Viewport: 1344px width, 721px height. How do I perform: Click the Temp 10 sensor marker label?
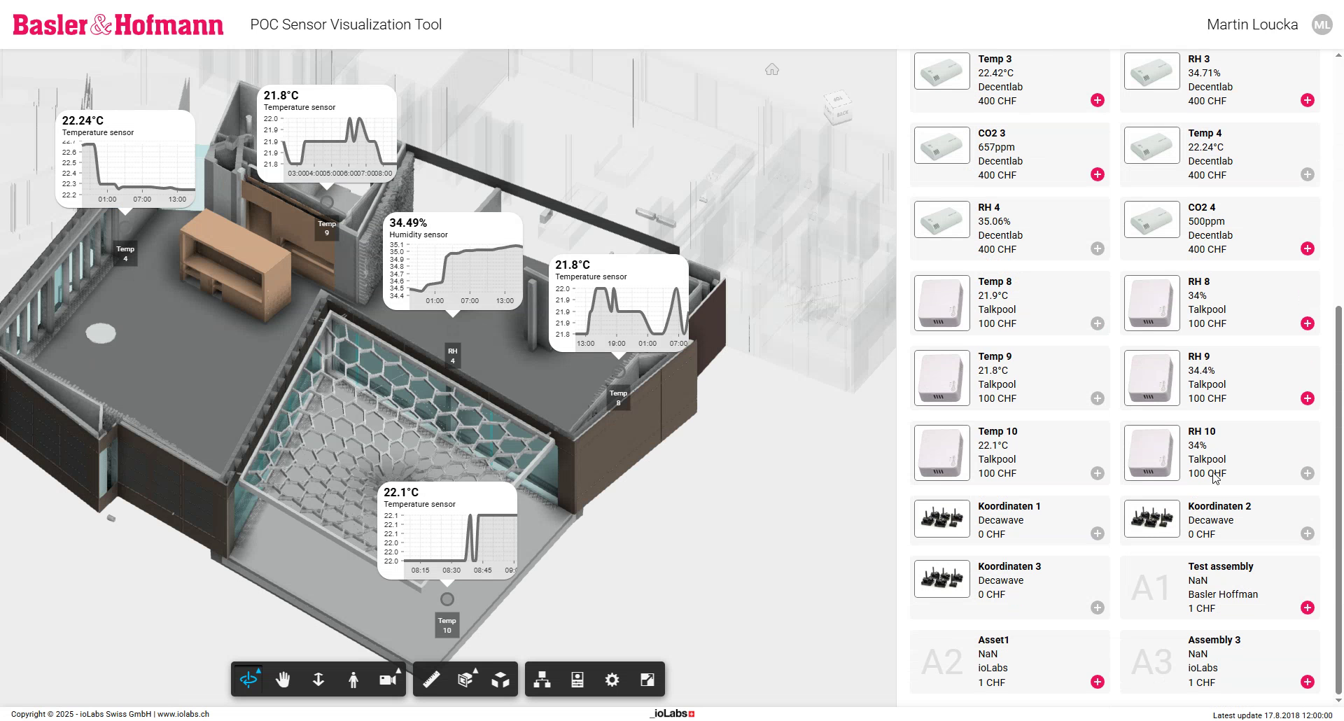pos(447,625)
